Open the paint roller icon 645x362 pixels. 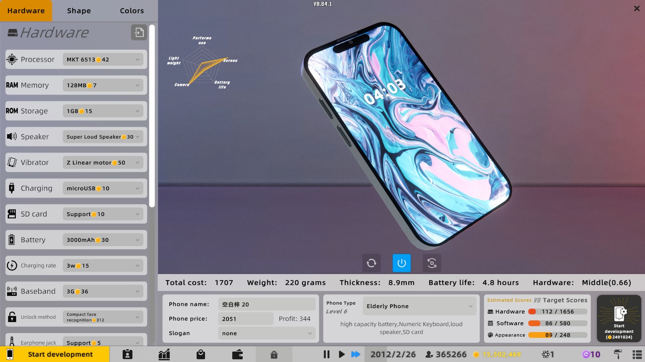point(618,354)
